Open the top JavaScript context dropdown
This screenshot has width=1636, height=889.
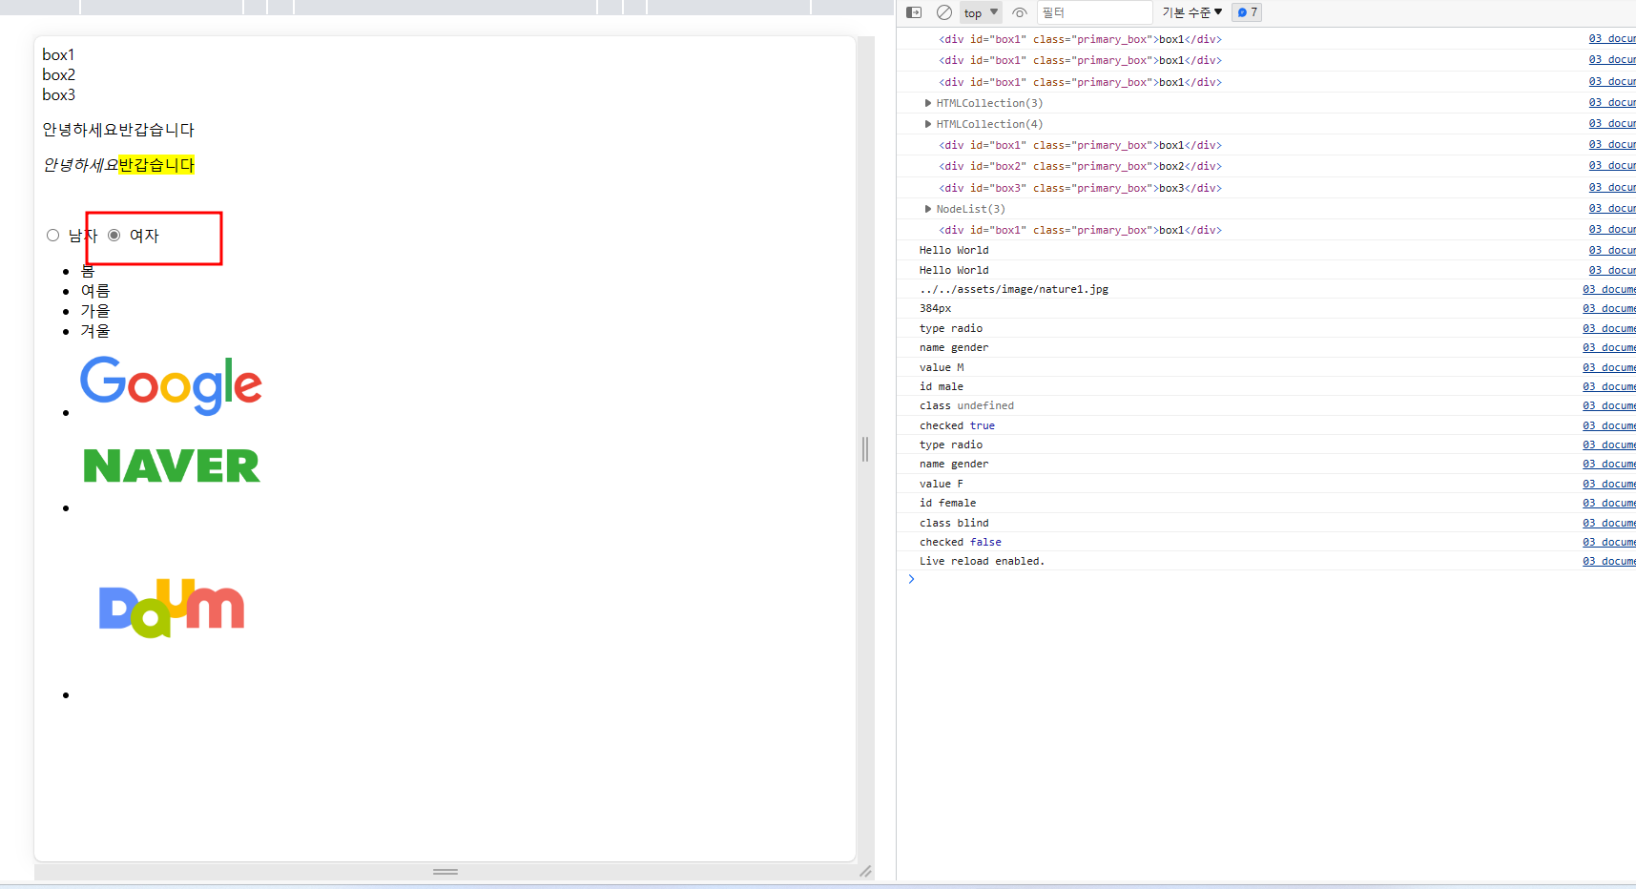click(x=981, y=12)
